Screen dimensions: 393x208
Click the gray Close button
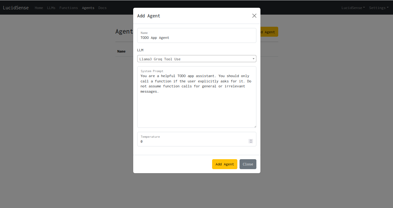pyautogui.click(x=248, y=164)
